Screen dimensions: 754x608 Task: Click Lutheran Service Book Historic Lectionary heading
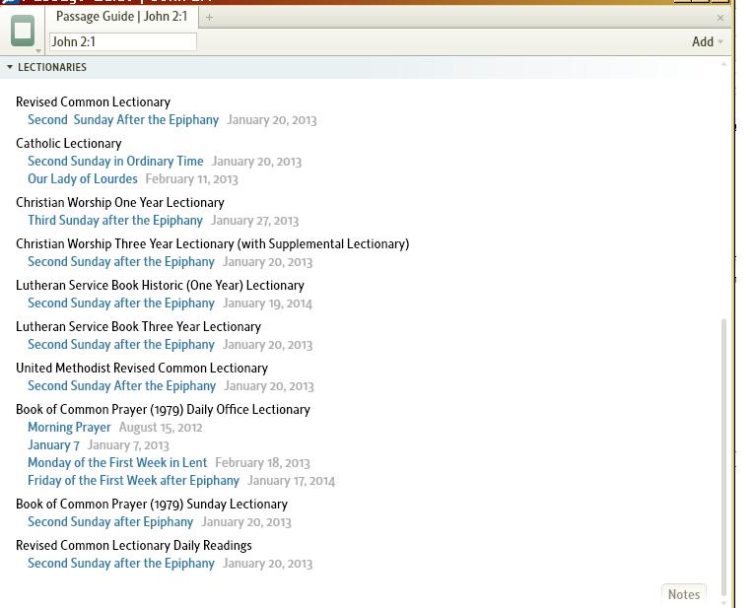(x=160, y=285)
